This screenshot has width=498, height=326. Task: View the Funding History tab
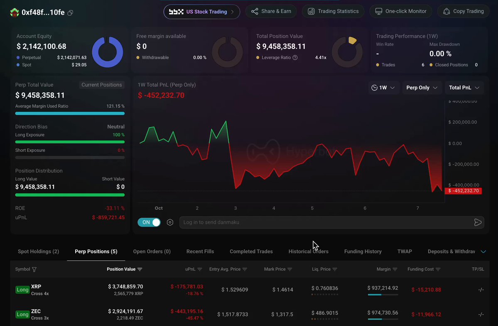coord(363,251)
